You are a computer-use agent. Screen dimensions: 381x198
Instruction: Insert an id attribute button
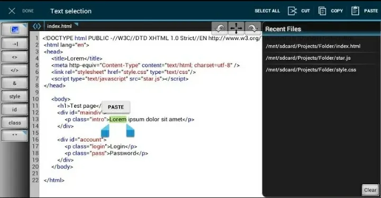pos(15,109)
